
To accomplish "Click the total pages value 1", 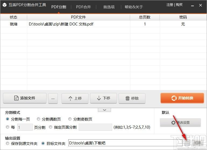I will (145, 24).
